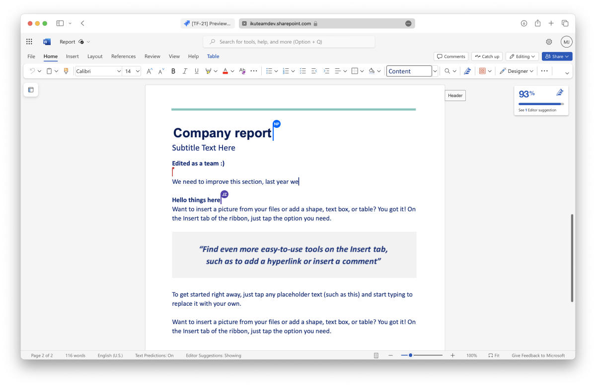Click the Comments button
The height and width of the screenshot is (387, 596).
(450, 56)
